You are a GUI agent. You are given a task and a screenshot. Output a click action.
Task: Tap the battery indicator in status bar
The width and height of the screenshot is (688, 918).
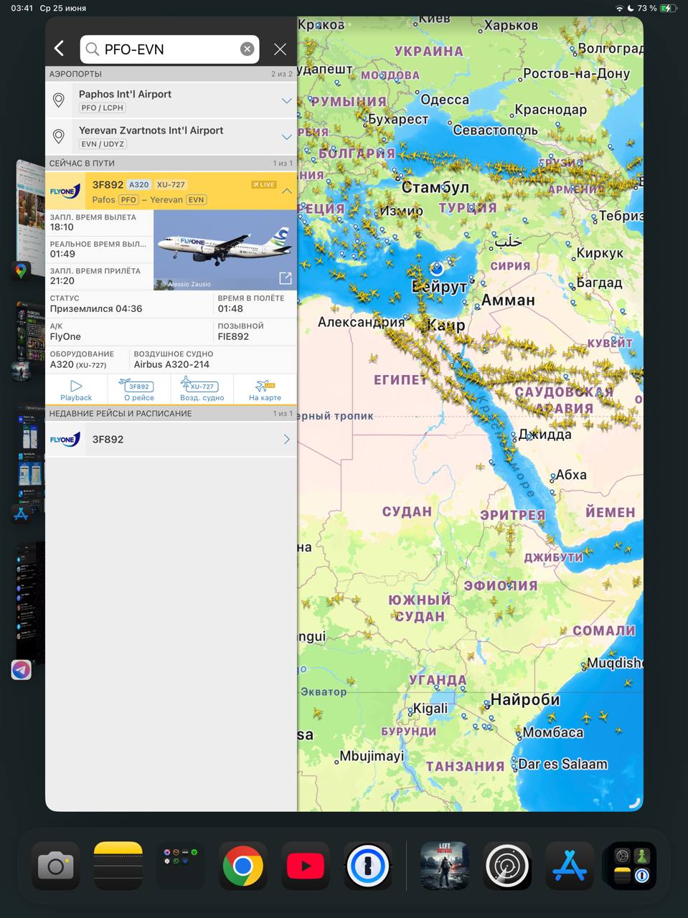click(668, 8)
